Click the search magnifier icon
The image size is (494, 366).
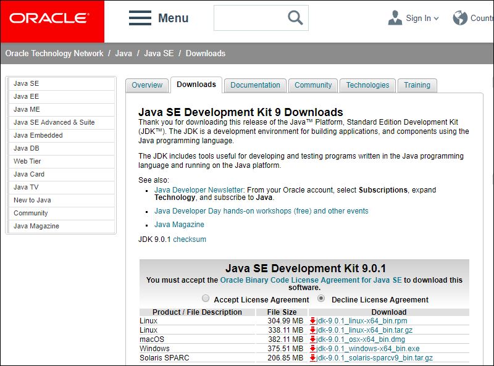click(x=295, y=18)
